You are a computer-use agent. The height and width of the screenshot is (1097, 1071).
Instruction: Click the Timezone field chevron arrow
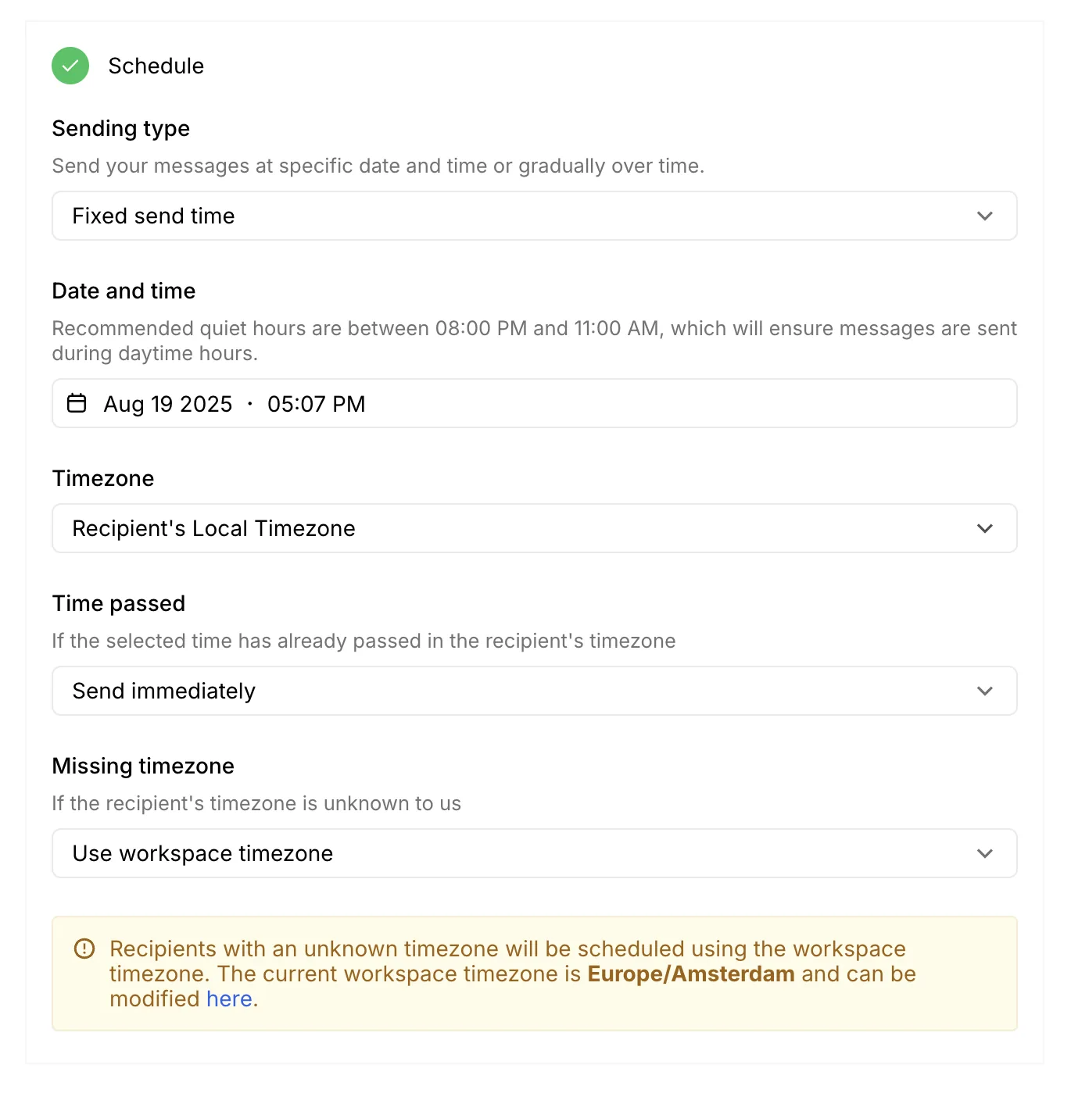tap(985, 528)
